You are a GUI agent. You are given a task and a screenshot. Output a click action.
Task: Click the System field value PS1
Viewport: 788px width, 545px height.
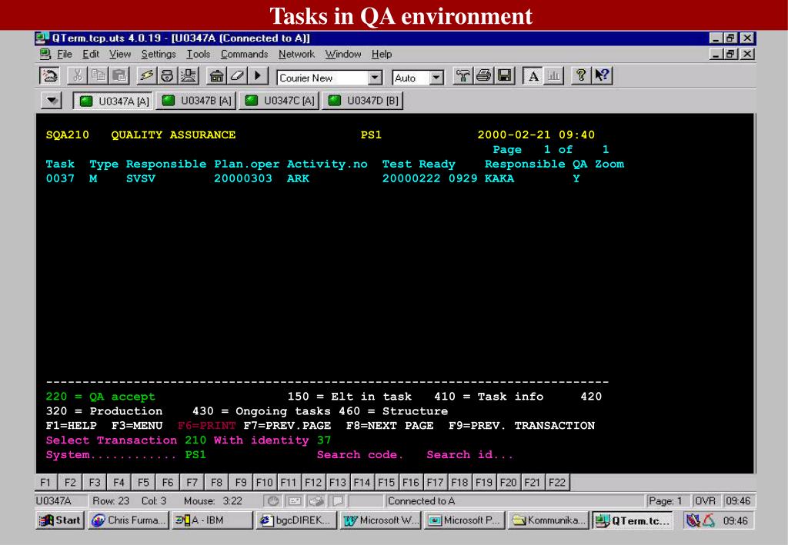[x=195, y=454]
